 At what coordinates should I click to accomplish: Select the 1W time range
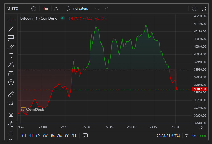point(45,135)
